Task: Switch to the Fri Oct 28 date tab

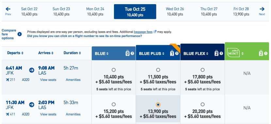Action: [x=241, y=11]
